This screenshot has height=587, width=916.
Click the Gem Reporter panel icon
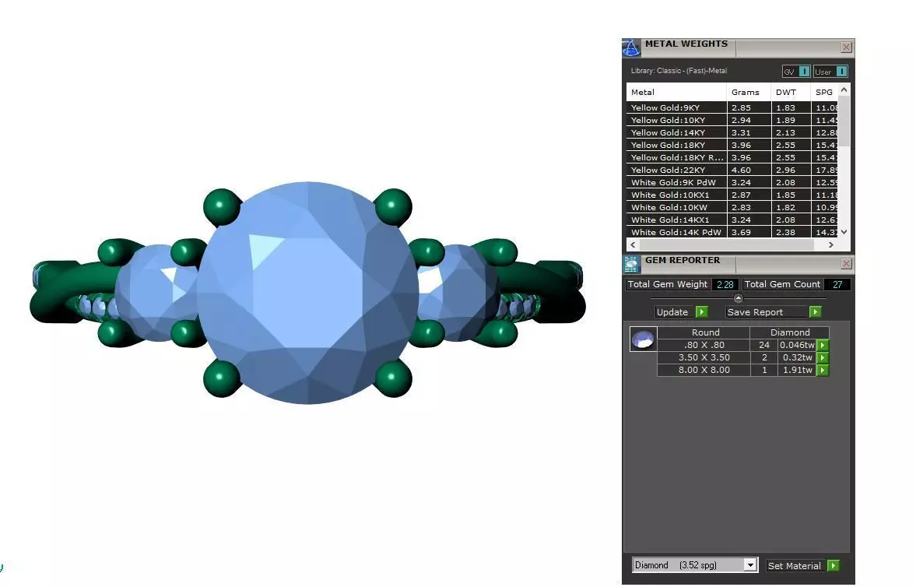(x=631, y=264)
